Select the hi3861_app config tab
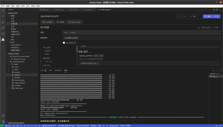Screen dimensions: 223x127 pyautogui.click(x=75, y=22)
